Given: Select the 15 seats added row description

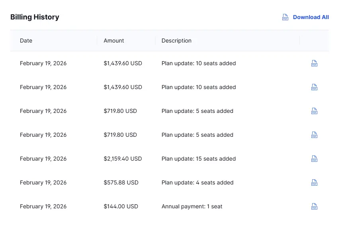Looking at the screenshot, I should coord(199,159).
